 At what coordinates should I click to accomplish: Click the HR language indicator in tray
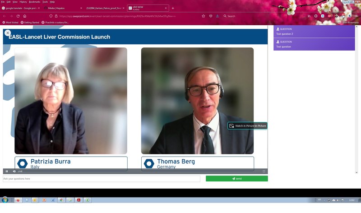pyautogui.click(x=319, y=200)
